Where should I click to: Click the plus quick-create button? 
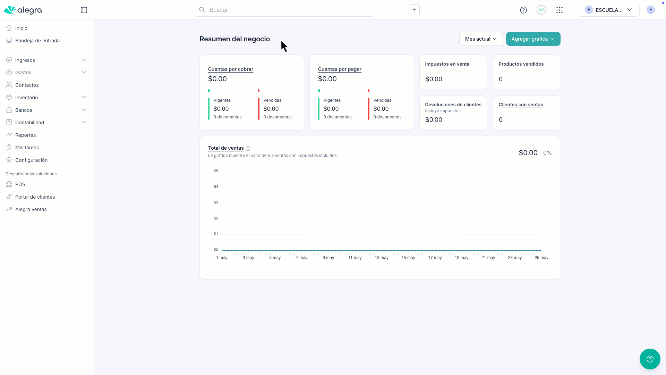click(x=414, y=10)
